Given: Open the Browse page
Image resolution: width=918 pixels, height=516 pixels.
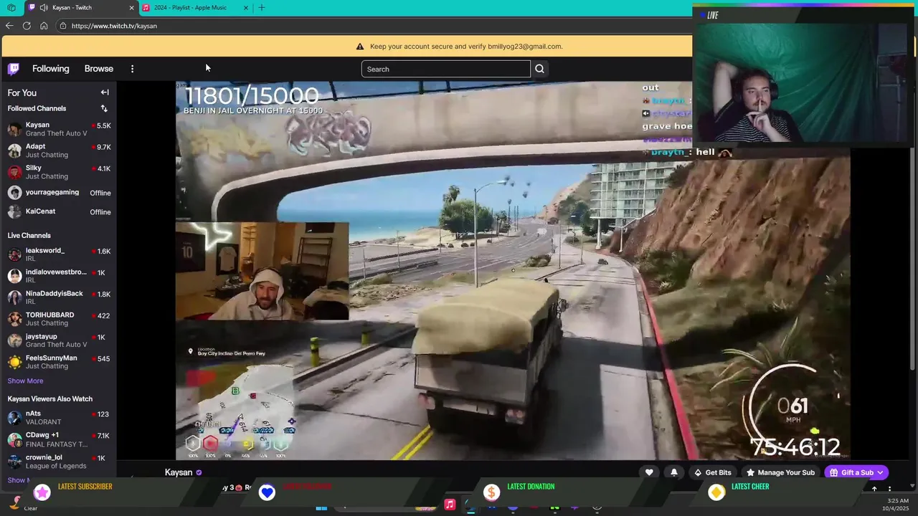Looking at the screenshot, I should coord(99,69).
